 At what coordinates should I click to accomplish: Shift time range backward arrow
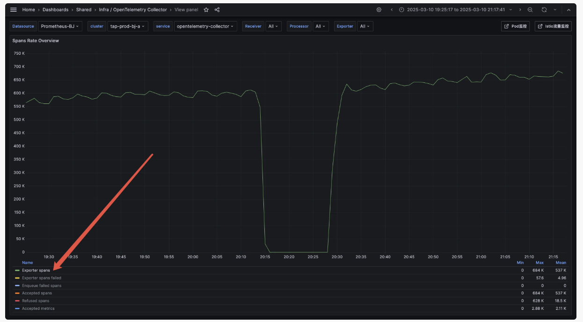[392, 10]
